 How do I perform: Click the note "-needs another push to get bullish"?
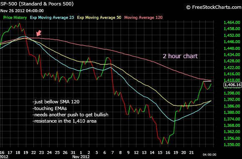pos(71,115)
